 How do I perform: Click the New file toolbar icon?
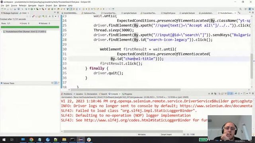pos(2,9)
